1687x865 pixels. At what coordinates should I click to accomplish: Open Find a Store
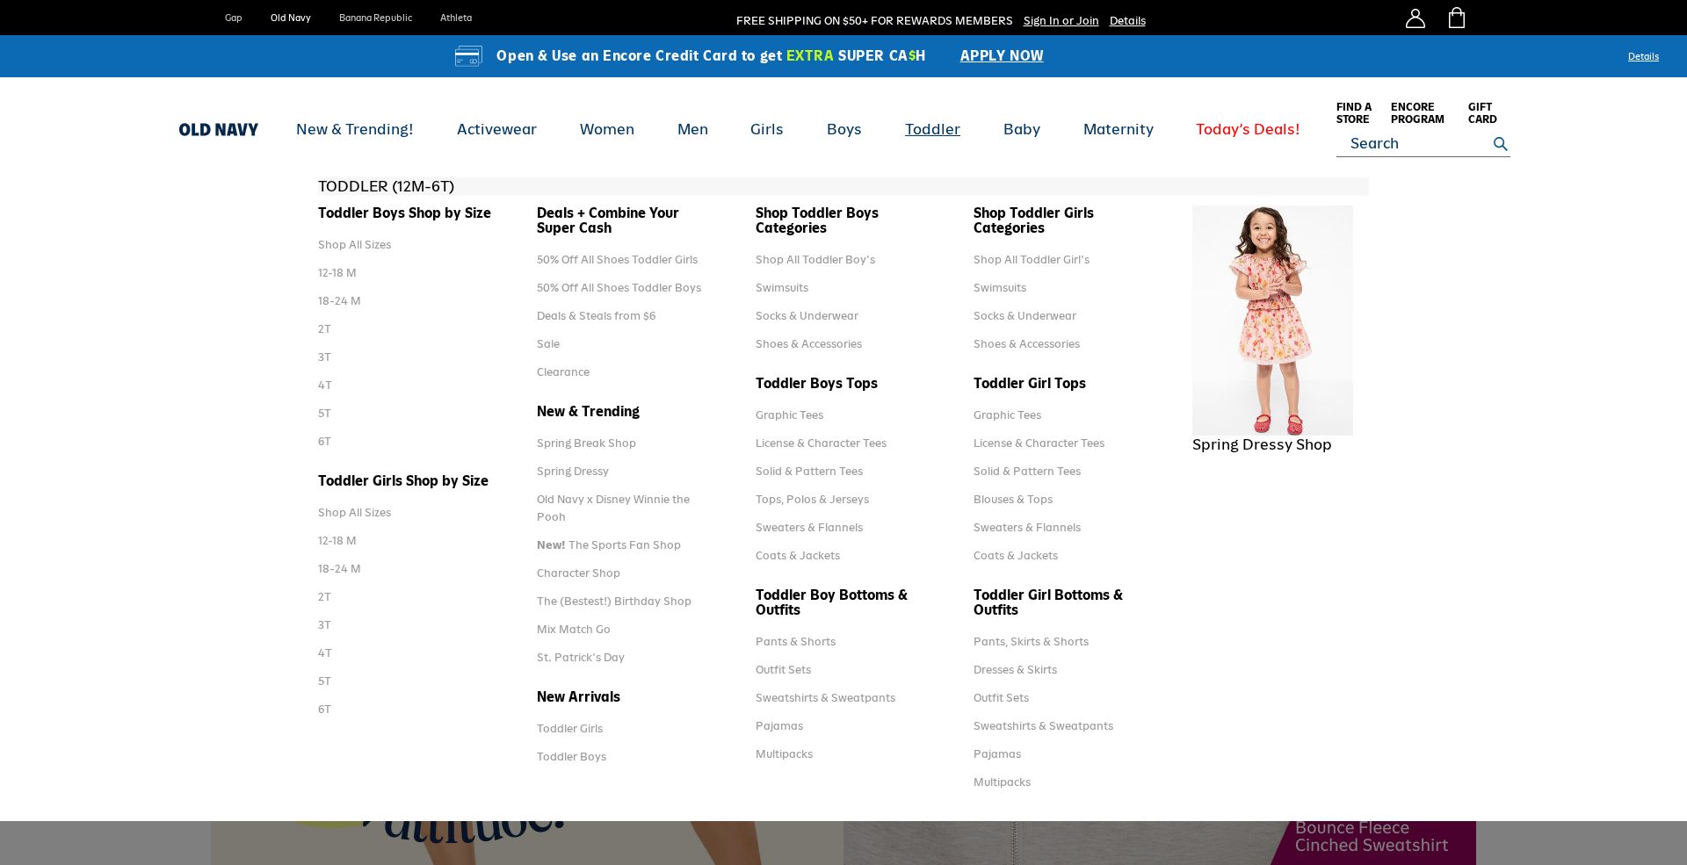1353,112
